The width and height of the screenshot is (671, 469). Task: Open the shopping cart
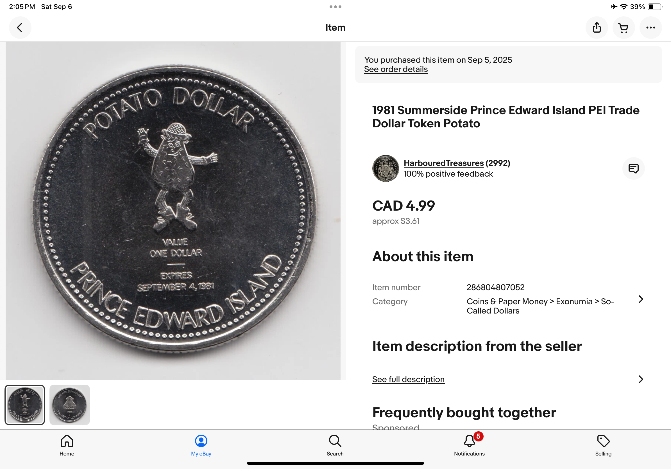(x=623, y=28)
